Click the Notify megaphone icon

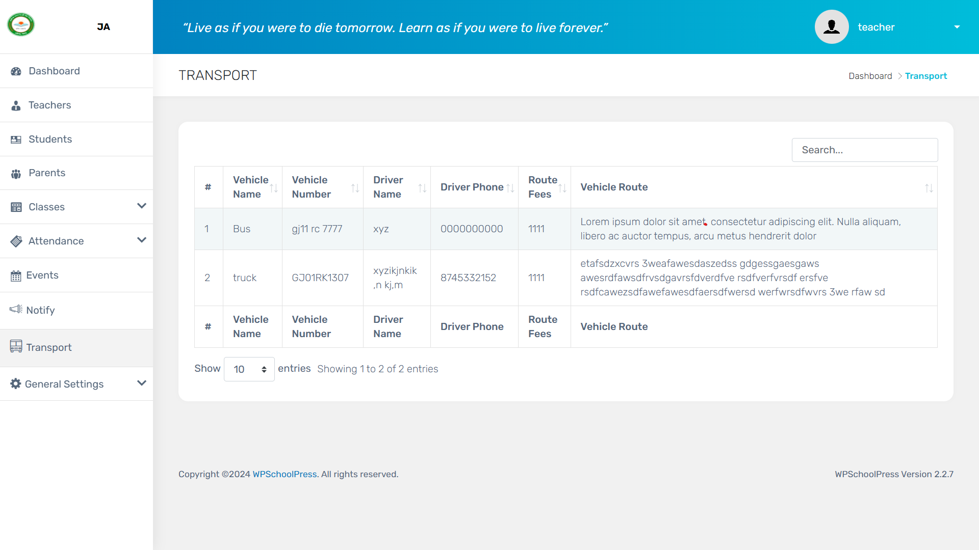coord(16,309)
